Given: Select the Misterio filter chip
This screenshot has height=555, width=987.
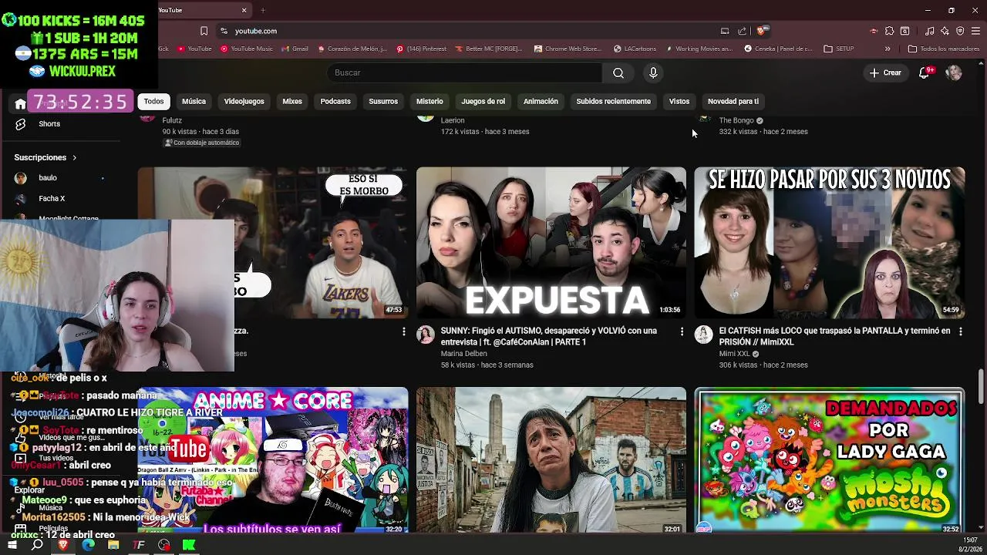Looking at the screenshot, I should pos(429,101).
